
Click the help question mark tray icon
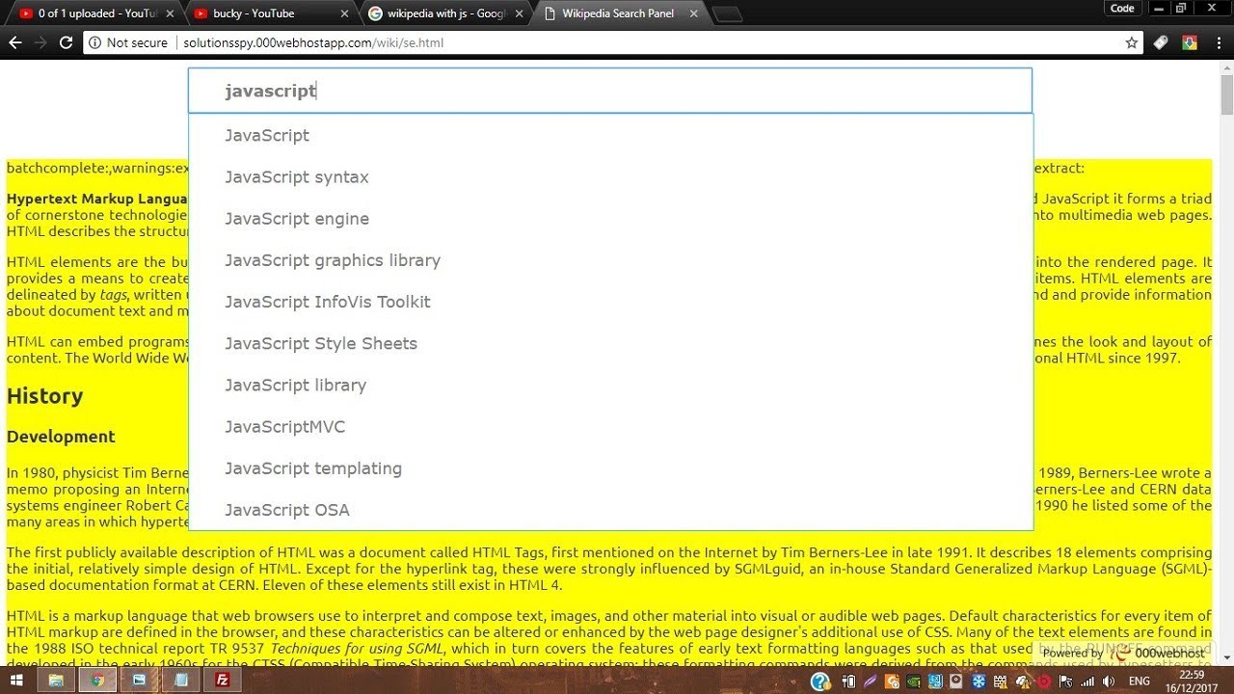tap(820, 681)
